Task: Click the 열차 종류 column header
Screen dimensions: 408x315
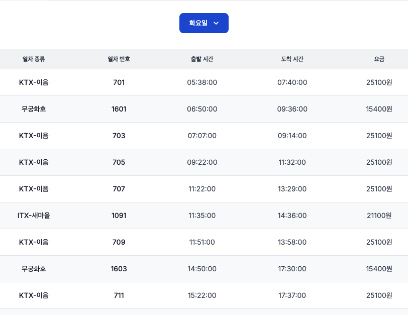Action: (34, 59)
